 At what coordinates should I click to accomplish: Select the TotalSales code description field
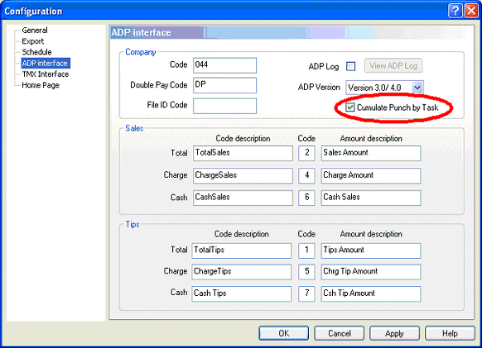243,153
